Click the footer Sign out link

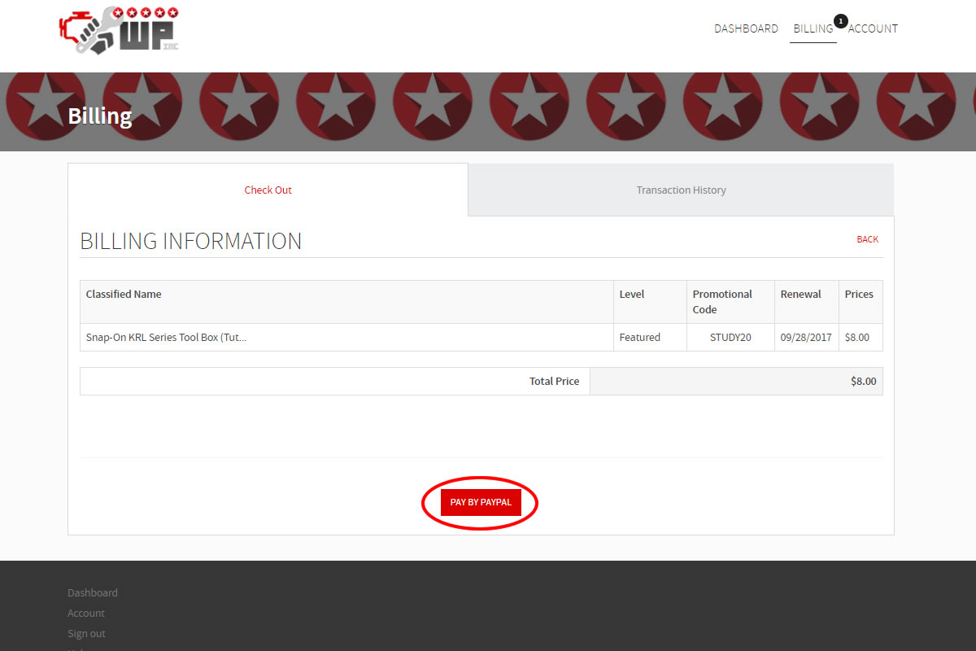coord(86,633)
